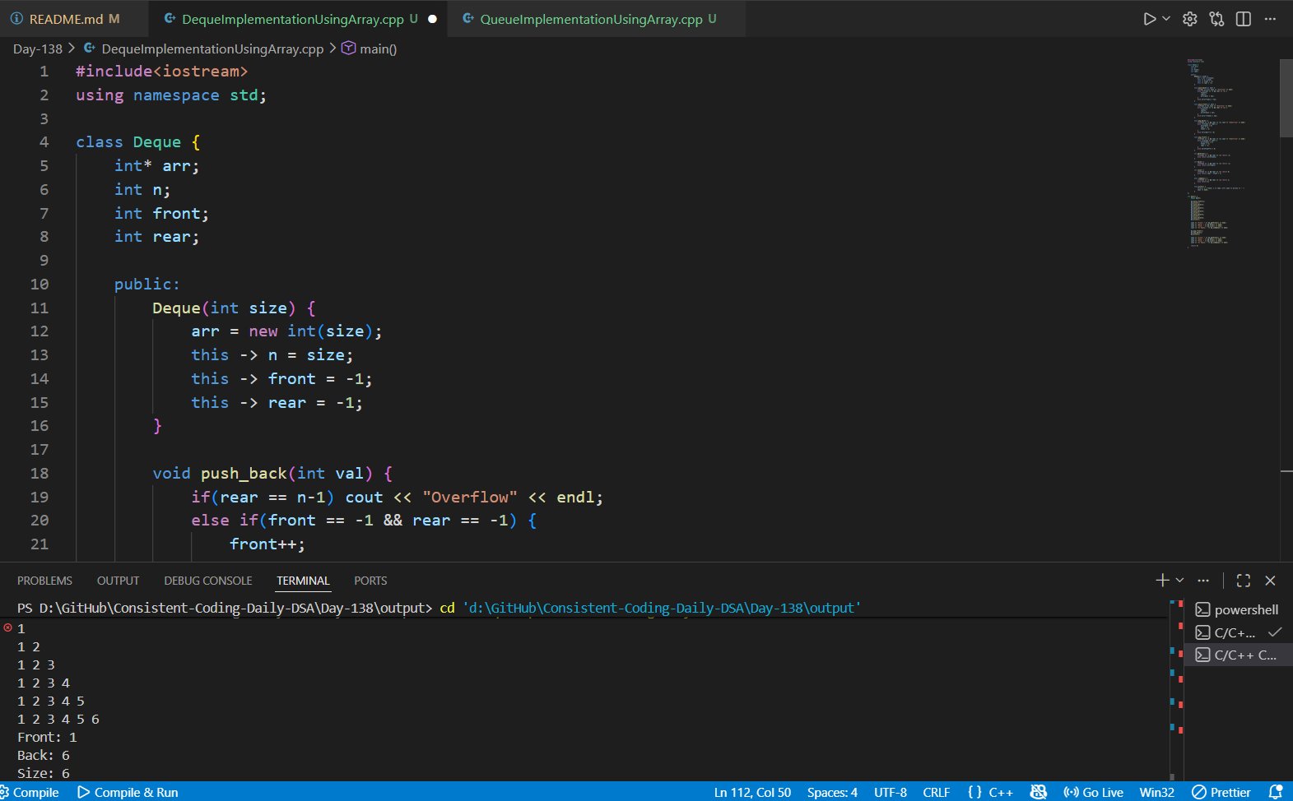Select the powershell terminal entry
Viewport: 1293px width, 801px height.
pos(1237,609)
